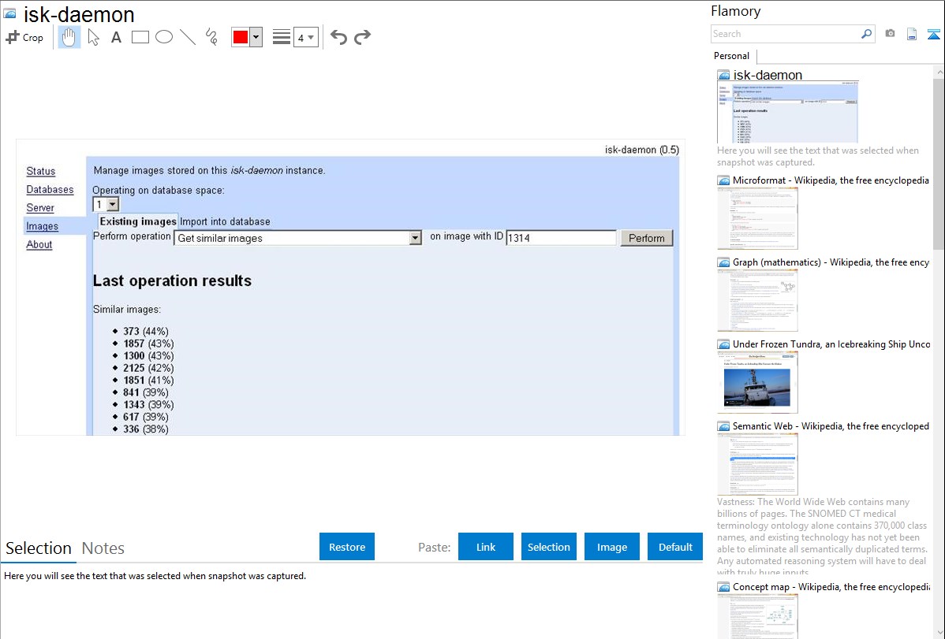Click the camera capture icon

pos(890,34)
